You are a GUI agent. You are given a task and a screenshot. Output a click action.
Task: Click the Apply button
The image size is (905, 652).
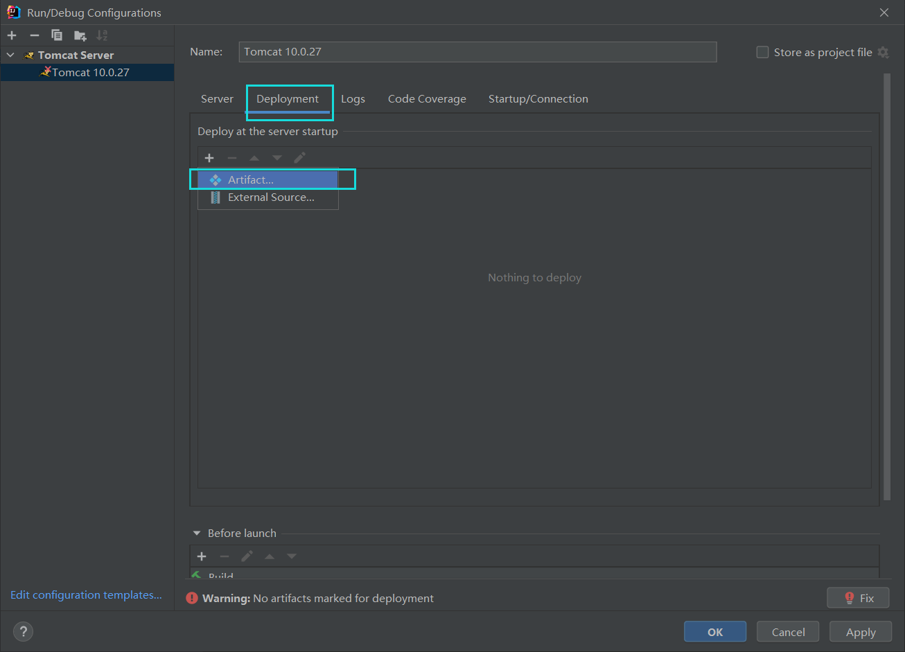click(861, 632)
